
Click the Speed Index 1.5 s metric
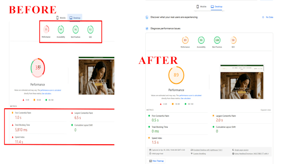point(177,140)
